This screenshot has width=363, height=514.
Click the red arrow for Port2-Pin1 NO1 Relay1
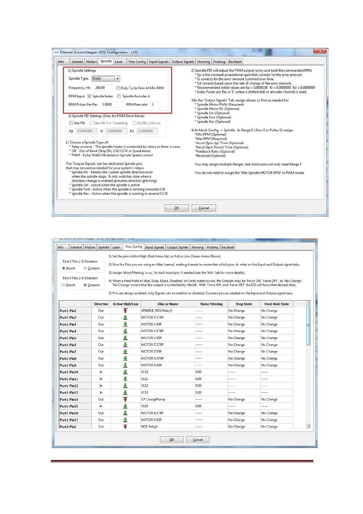pyautogui.click(x=125, y=426)
